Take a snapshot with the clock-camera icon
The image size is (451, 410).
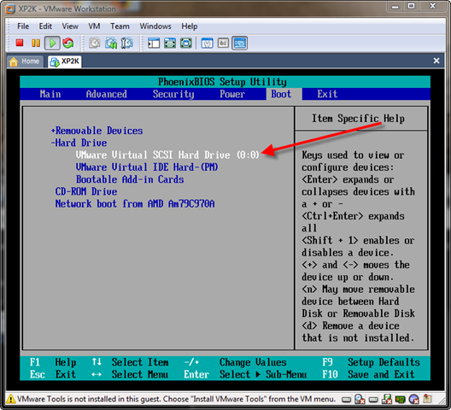point(95,44)
